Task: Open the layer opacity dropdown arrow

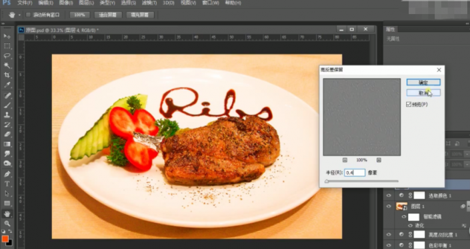Action: tap(467, 154)
